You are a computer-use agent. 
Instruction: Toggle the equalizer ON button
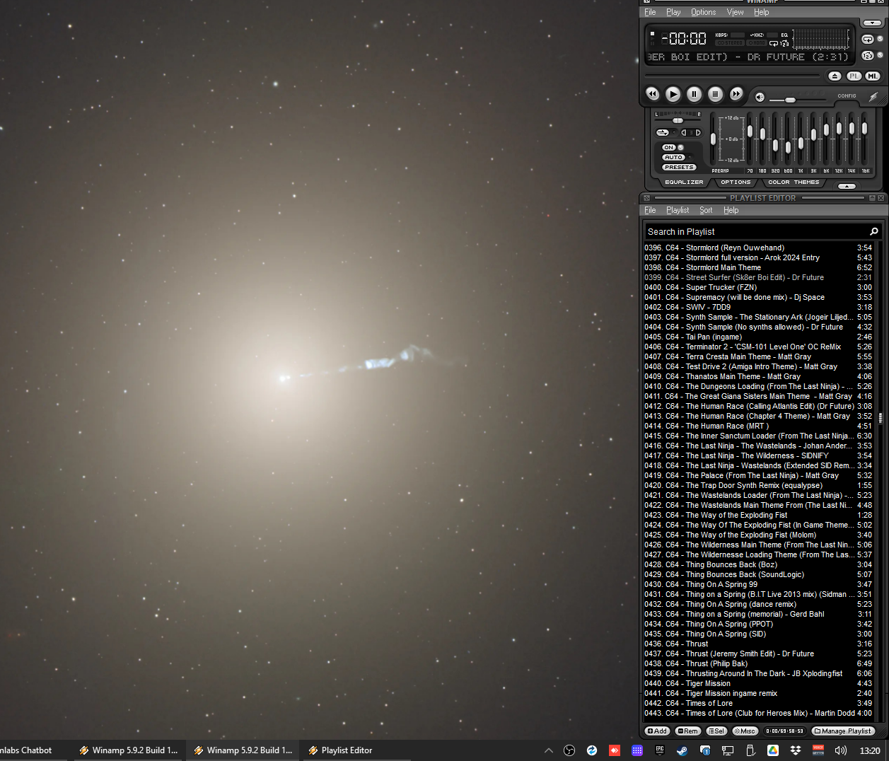tap(669, 148)
